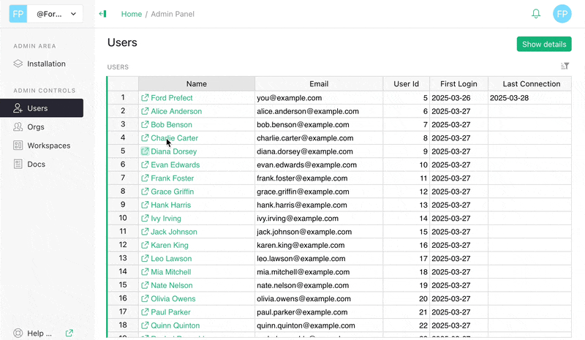Click the email cell for Karen King
Image resolution: width=585 pixels, height=340 pixels.
319,245
